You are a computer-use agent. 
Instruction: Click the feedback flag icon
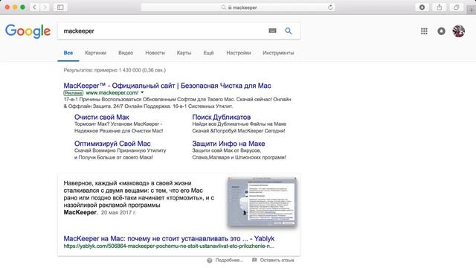254,260
